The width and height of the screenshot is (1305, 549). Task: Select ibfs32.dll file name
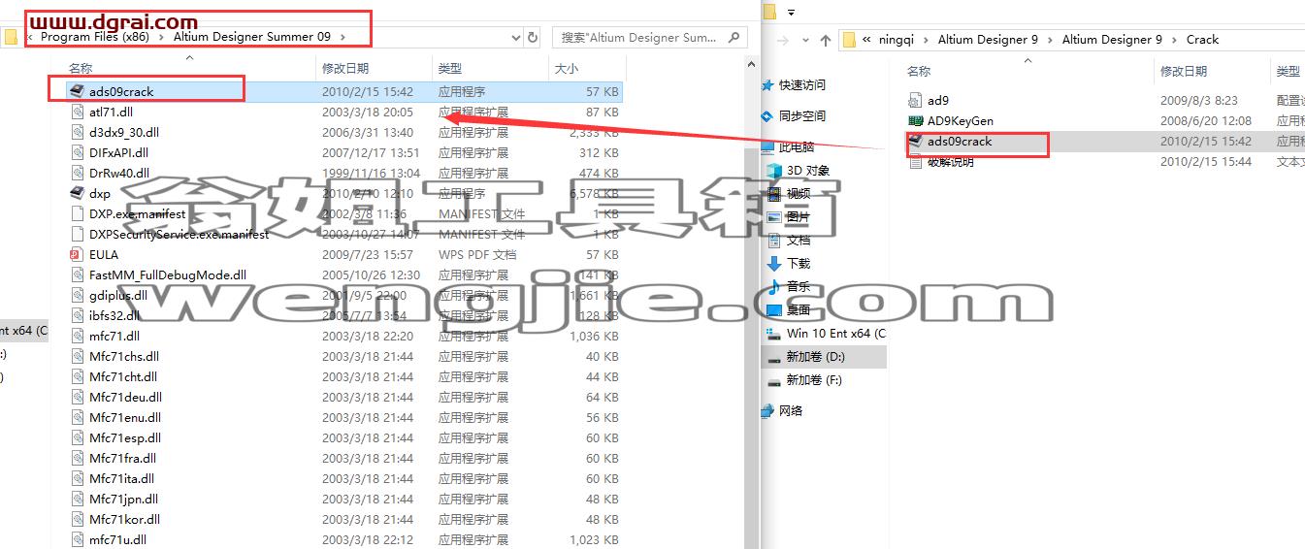click(x=114, y=315)
